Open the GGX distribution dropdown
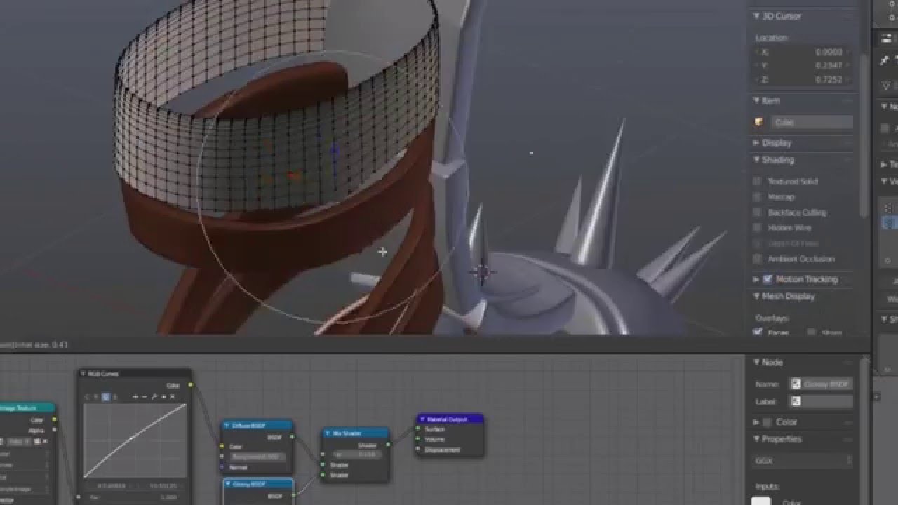Viewport: 898px width, 505px height. 803,461
